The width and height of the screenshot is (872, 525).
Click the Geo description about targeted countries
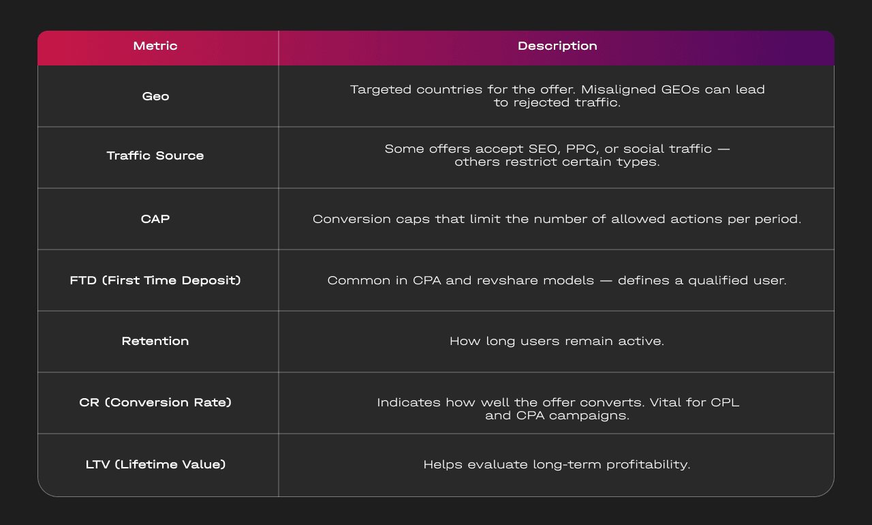(x=557, y=96)
